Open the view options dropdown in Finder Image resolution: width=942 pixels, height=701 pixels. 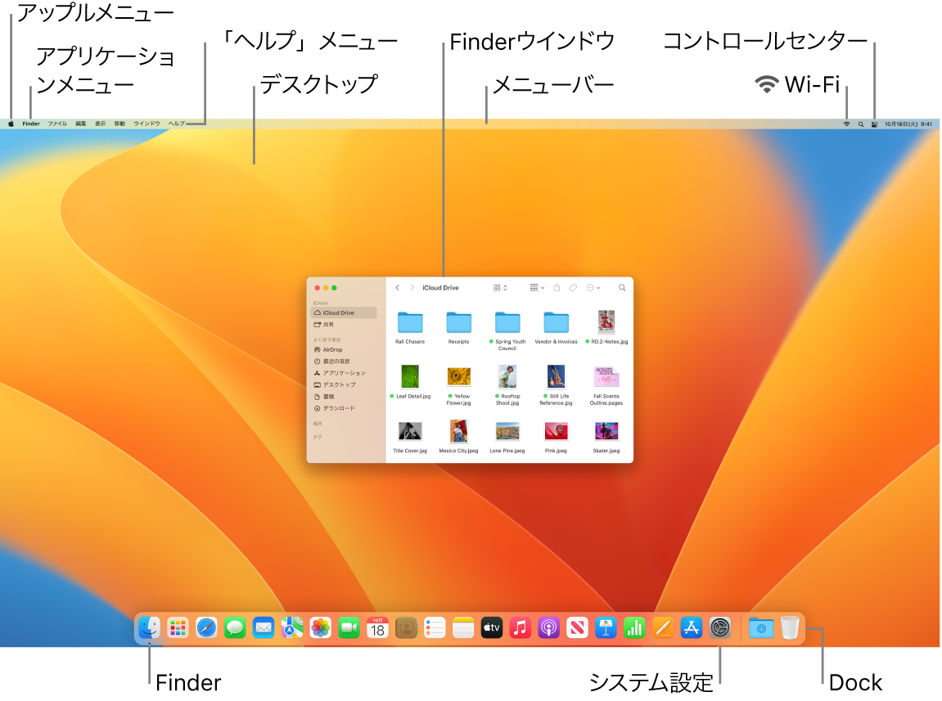[x=499, y=287]
